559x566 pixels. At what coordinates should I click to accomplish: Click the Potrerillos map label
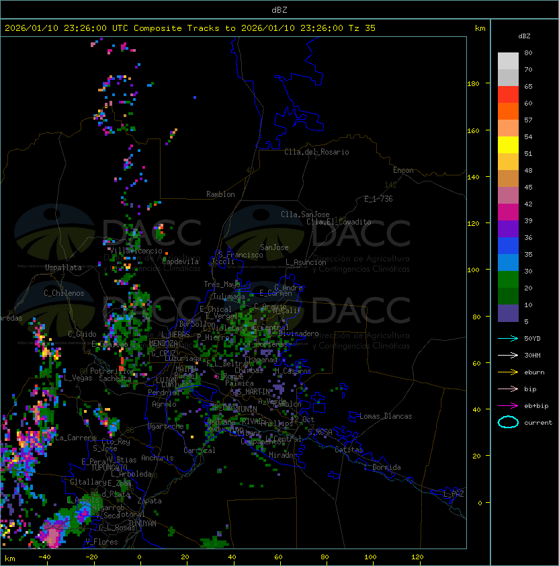(x=112, y=371)
